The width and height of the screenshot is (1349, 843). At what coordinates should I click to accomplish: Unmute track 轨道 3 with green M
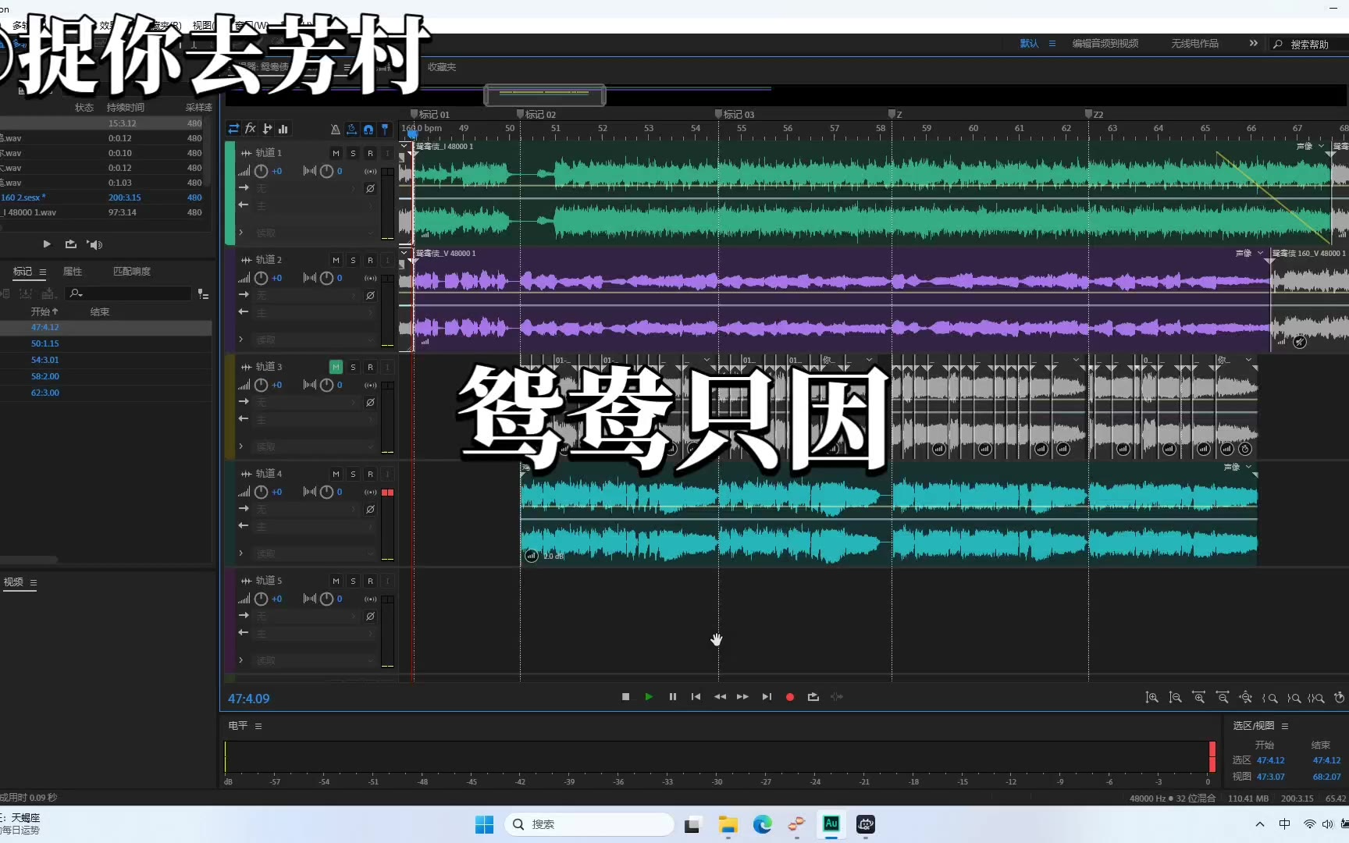click(x=336, y=367)
